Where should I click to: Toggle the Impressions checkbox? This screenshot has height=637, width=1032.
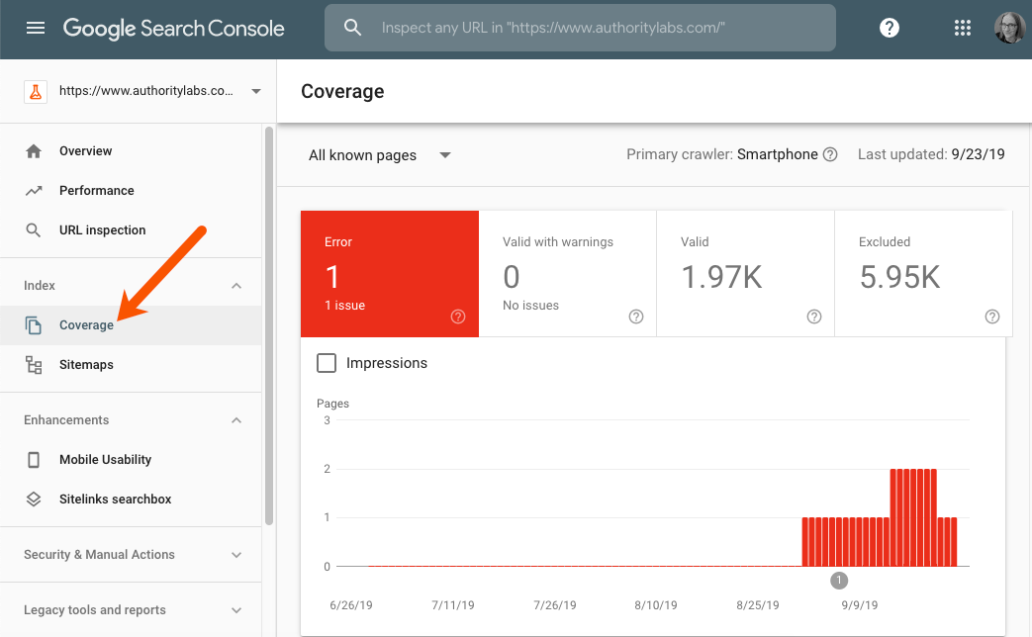pos(327,363)
